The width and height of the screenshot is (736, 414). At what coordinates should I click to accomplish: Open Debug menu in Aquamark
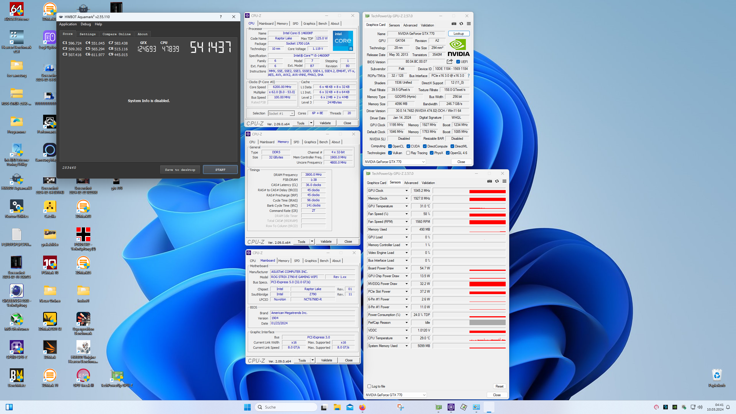tap(86, 24)
